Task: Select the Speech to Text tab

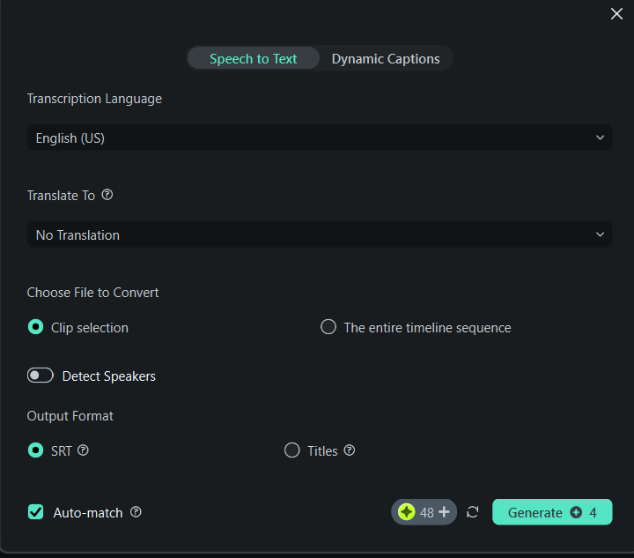Action: coord(254,59)
